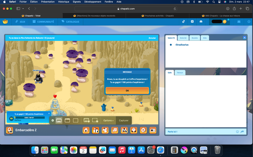
Task: Open the Options dropdown in screenshot toolbar
Action: (x=108, y=120)
